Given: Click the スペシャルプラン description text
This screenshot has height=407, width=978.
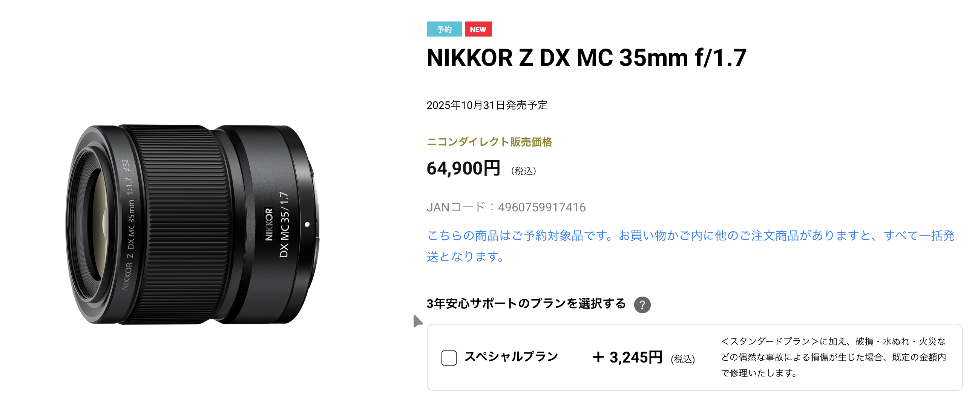Looking at the screenshot, I should pyautogui.click(x=833, y=357).
